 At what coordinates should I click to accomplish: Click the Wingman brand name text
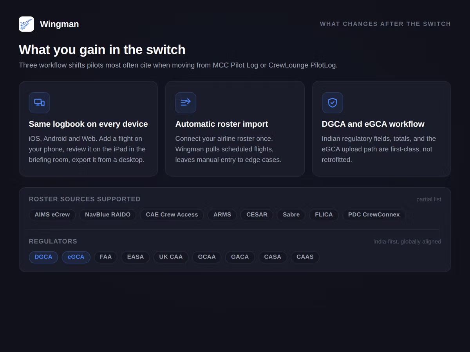(x=59, y=24)
